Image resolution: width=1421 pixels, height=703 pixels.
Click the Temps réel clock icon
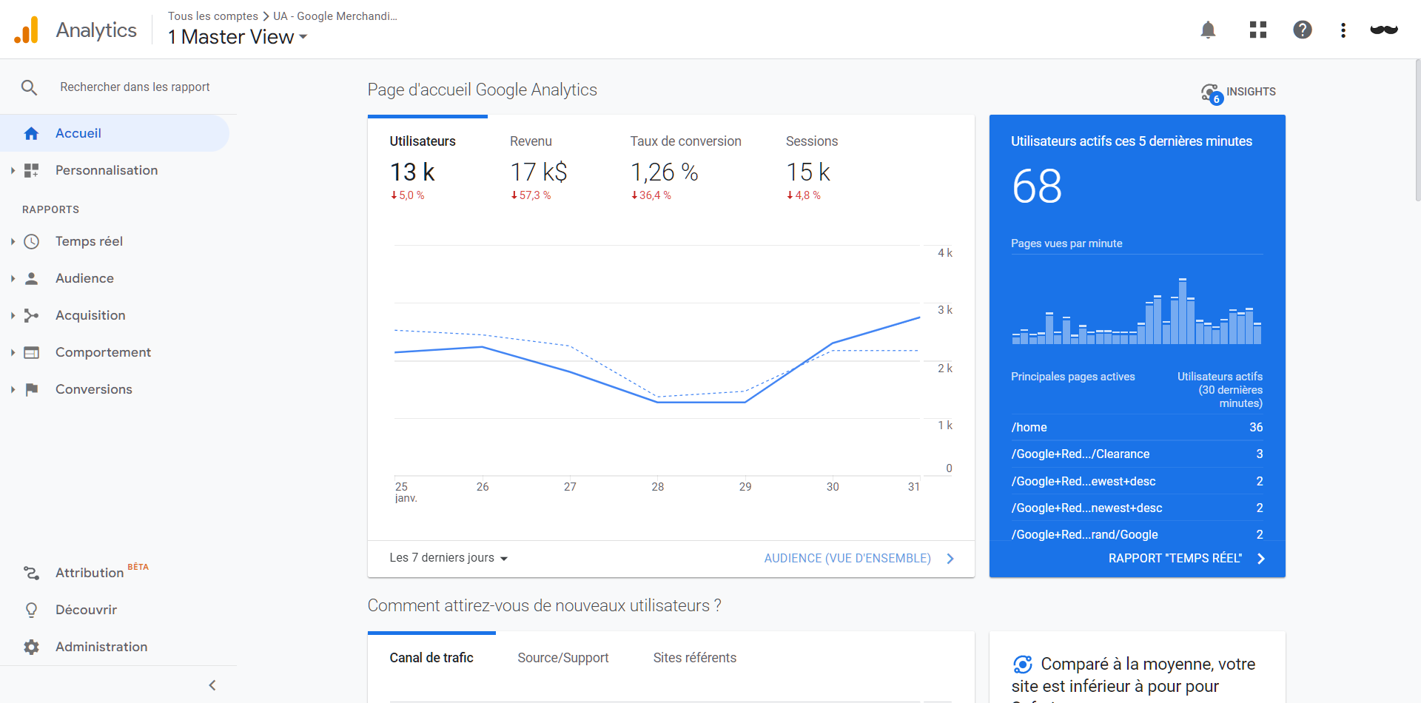(x=31, y=241)
